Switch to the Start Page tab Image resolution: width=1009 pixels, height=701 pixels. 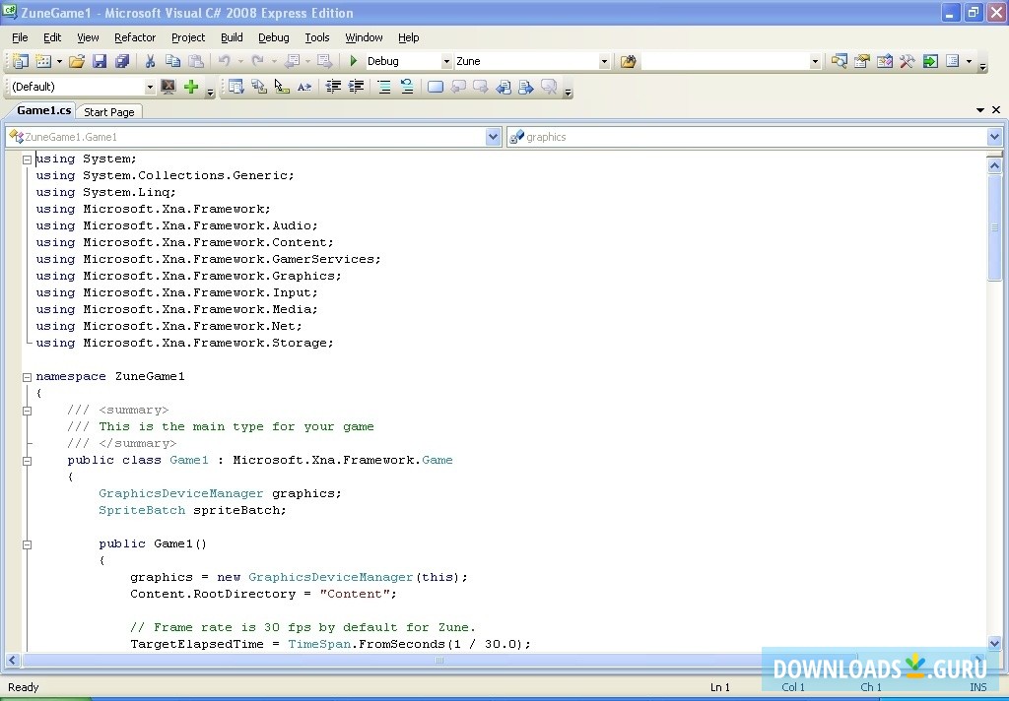(x=108, y=112)
